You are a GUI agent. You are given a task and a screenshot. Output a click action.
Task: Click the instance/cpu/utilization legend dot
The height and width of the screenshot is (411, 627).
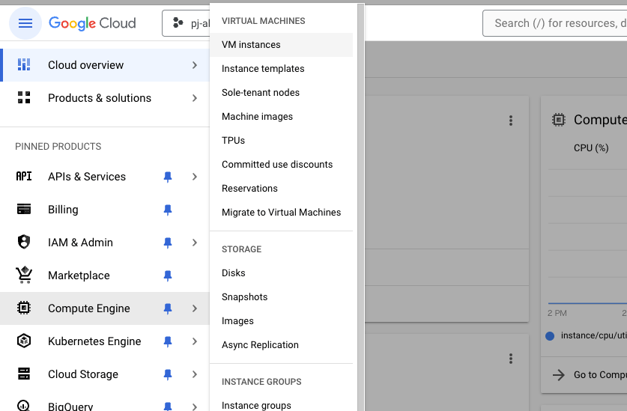point(550,336)
